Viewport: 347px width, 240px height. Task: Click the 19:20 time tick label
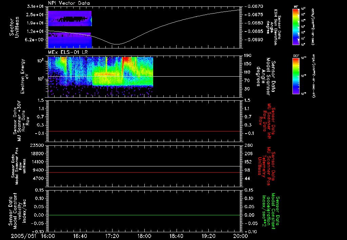click(208, 236)
